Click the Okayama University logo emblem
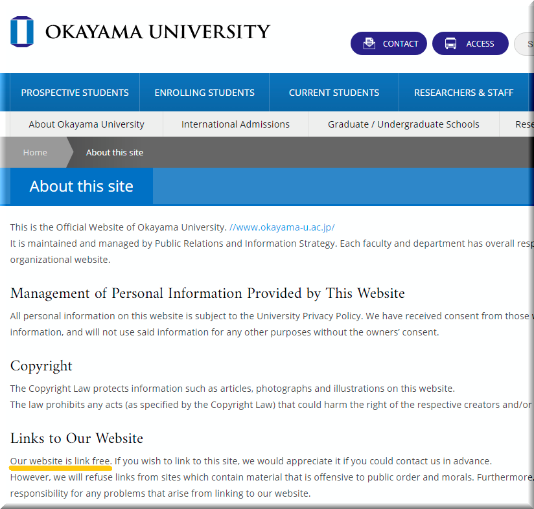The width and height of the screenshot is (534, 509). point(22,32)
